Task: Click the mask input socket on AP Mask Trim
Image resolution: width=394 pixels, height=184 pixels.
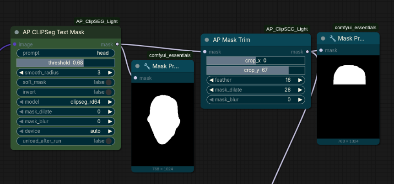Action: coord(205,52)
